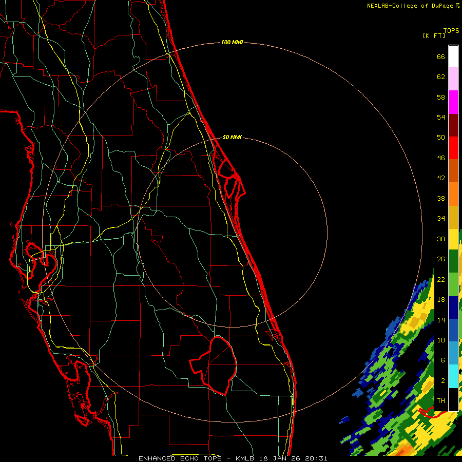Pick the magenta legend color block
Viewport: 462px width, 462px height.
453,102
